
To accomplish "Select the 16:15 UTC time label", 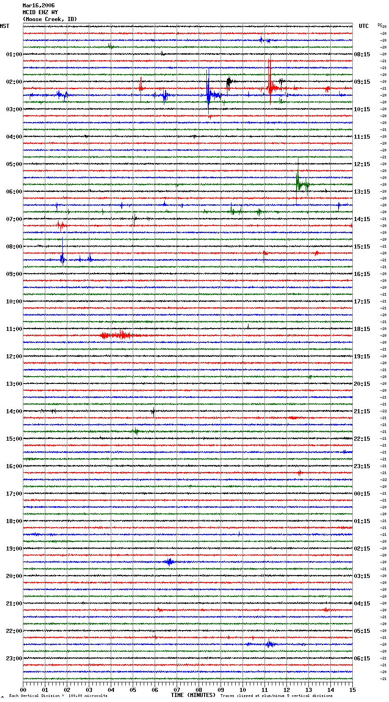I will click(362, 274).
